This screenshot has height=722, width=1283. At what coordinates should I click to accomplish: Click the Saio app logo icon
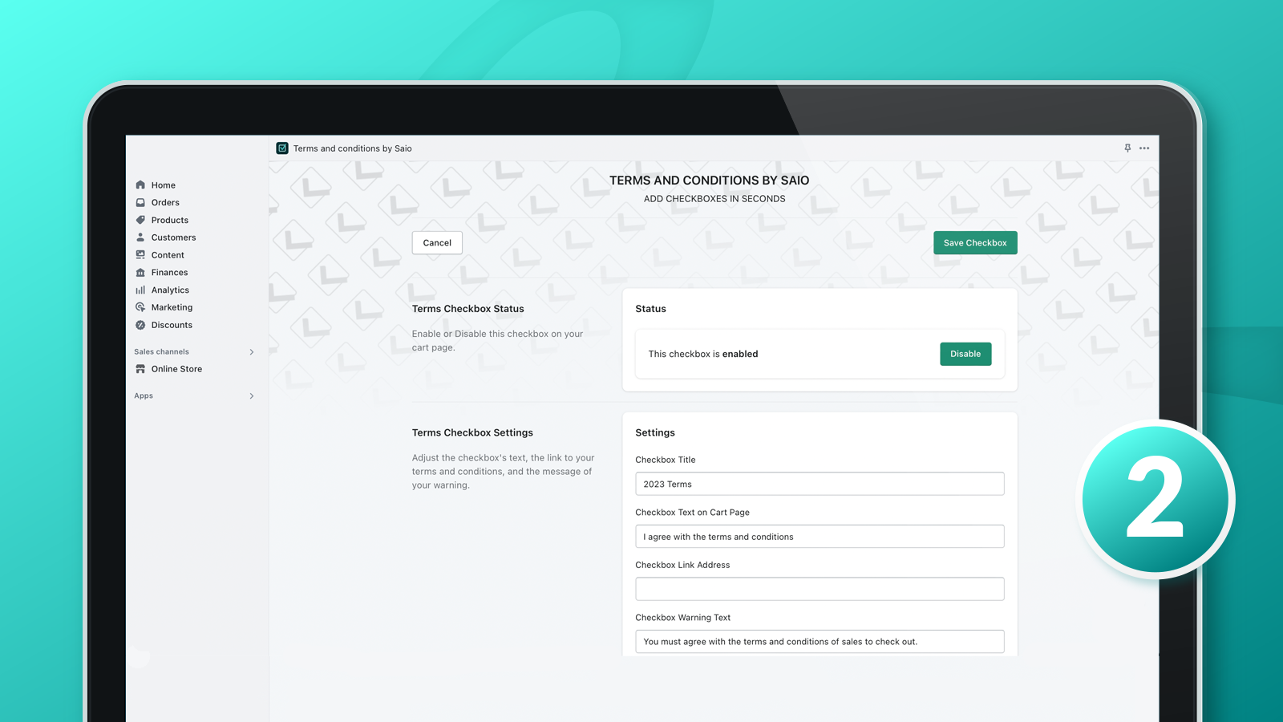tap(282, 148)
